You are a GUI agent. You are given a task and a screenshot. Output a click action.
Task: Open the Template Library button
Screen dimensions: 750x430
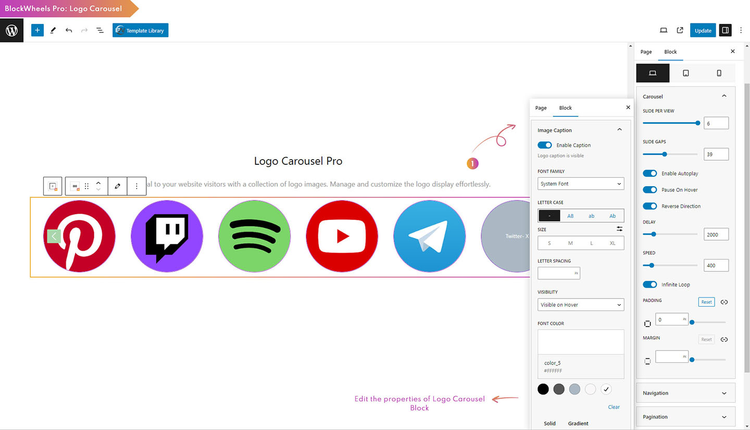[x=140, y=31]
